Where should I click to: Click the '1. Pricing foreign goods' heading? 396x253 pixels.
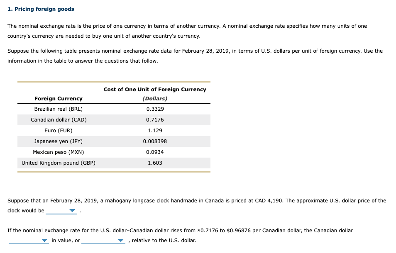coord(41,9)
